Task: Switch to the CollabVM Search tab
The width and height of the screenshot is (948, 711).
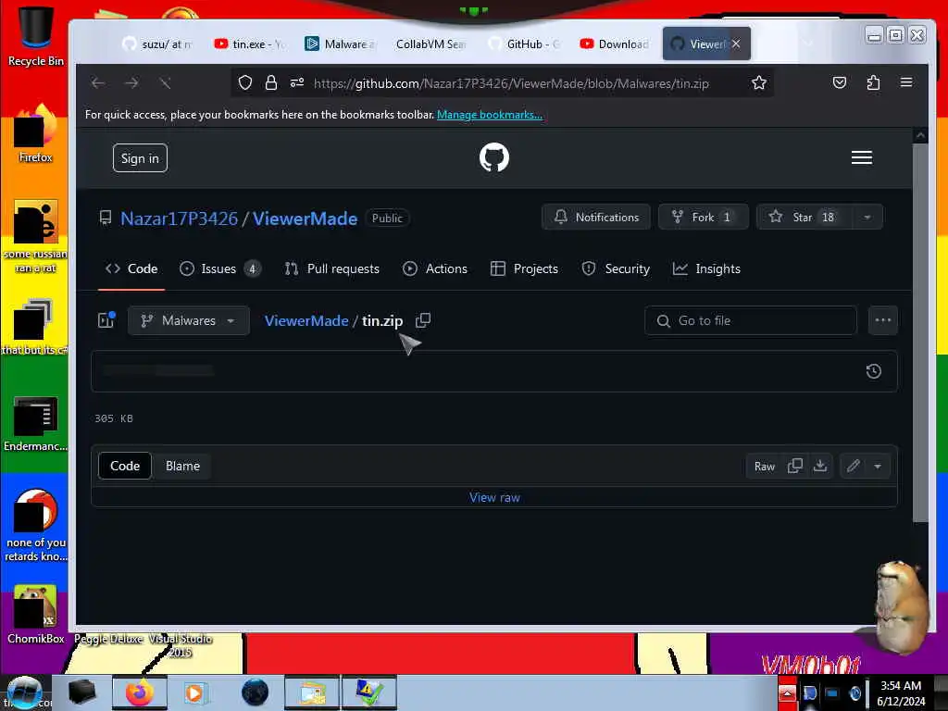Action: click(431, 44)
